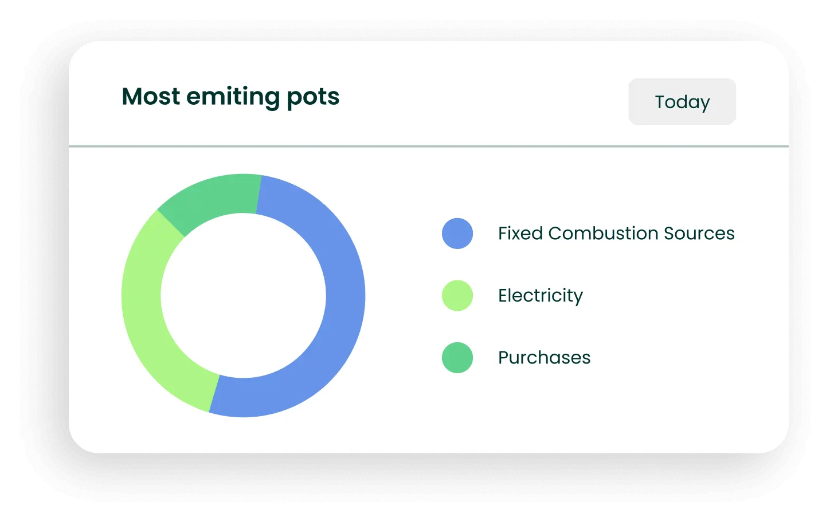
Task: Click the blue Fixed Combustion Sources legend dot
Action: 457,234
